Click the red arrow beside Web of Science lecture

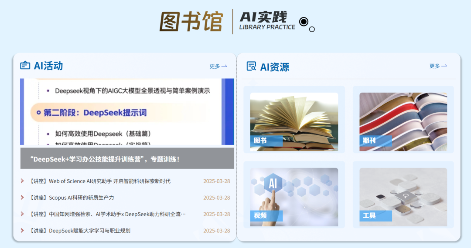(x=22, y=181)
